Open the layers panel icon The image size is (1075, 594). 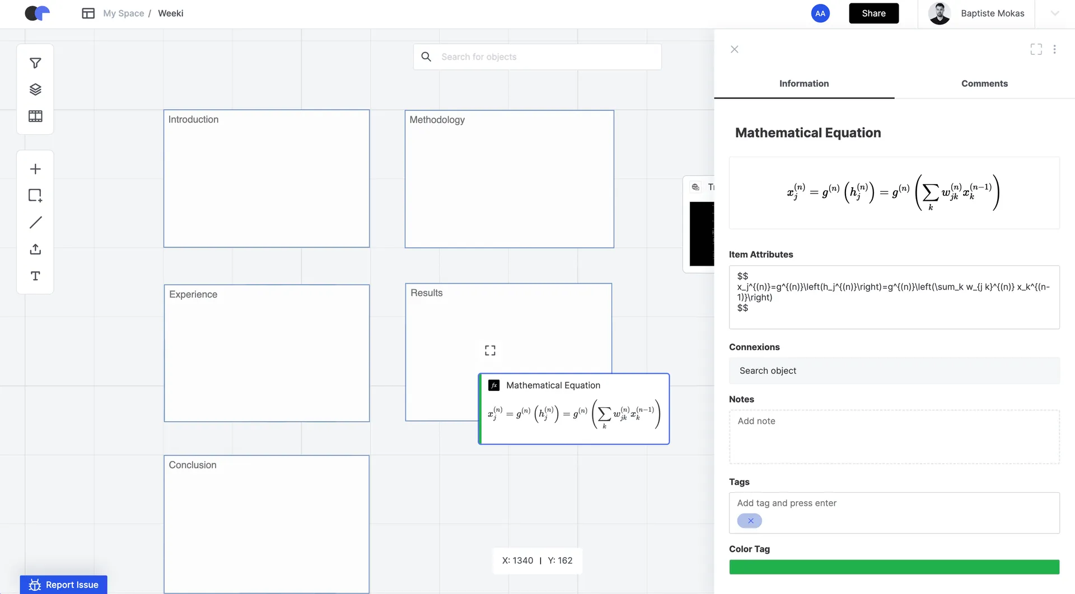pyautogui.click(x=35, y=89)
